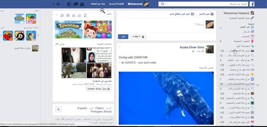Click the thumbs-up icon in games panel

(x=79, y=16)
